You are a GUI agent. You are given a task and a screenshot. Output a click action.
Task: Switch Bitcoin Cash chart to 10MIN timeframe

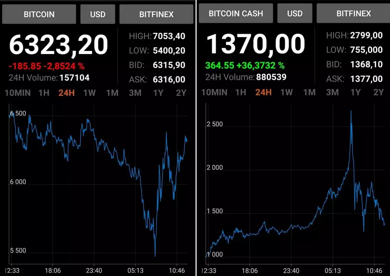point(214,93)
